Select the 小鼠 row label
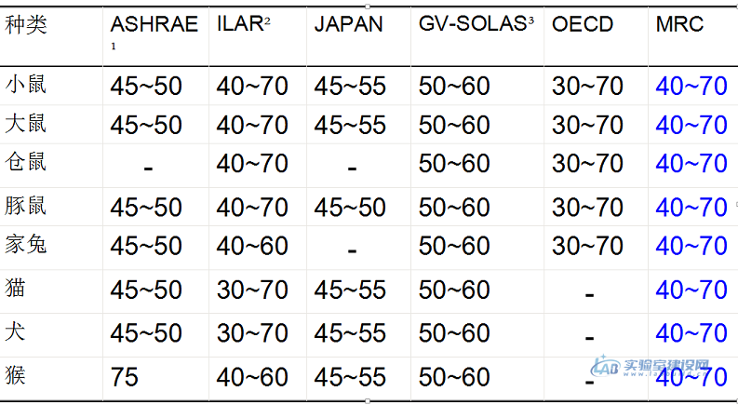Viewport: 738px width, 405px height. [26, 85]
